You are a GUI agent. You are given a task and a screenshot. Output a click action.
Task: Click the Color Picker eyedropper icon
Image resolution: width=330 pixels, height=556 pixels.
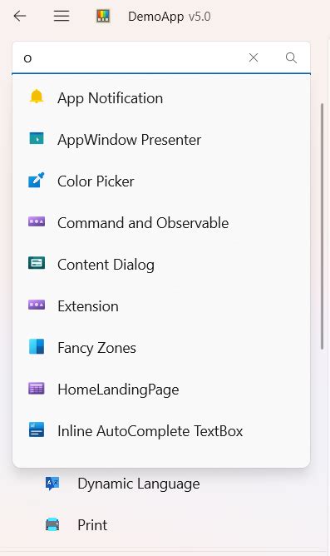(x=37, y=180)
